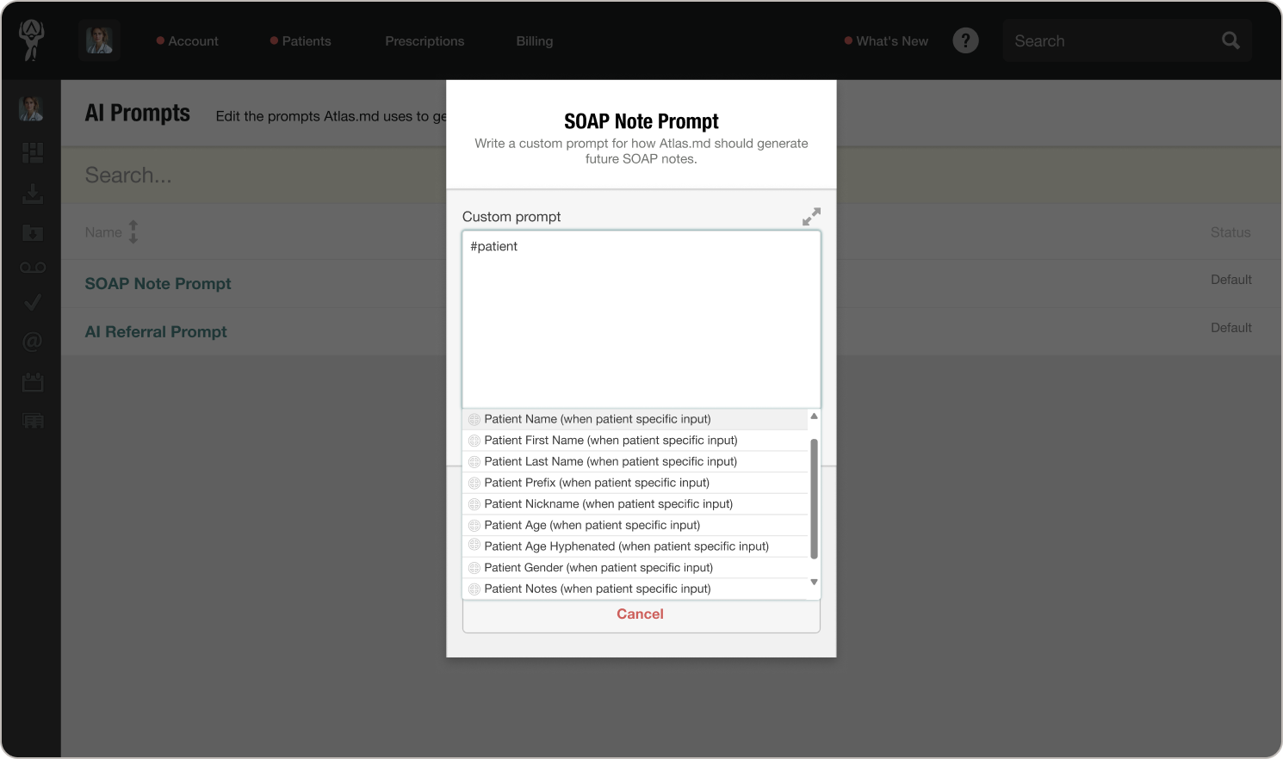The image size is (1283, 759).
Task: Click the Cancel button
Action: [x=641, y=614]
